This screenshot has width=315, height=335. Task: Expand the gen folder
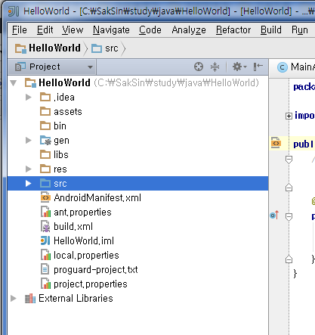click(x=29, y=140)
